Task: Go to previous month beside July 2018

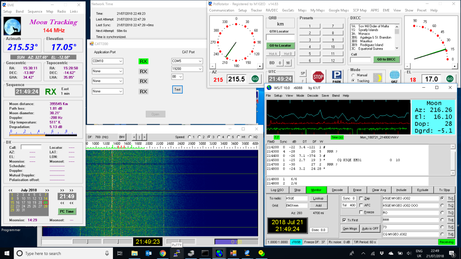Action: (11, 190)
